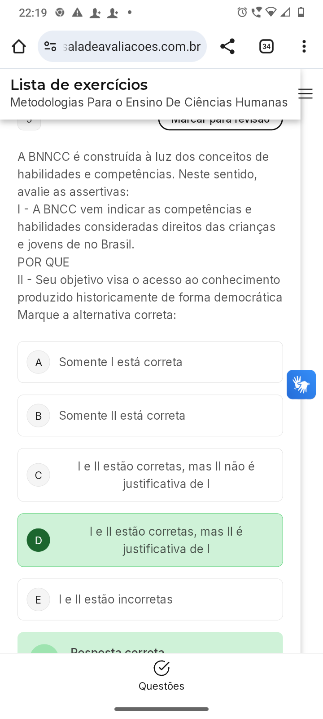323x719 pixels.
Task: Tap the blue sign language accessibility icon
Action: coord(301,385)
